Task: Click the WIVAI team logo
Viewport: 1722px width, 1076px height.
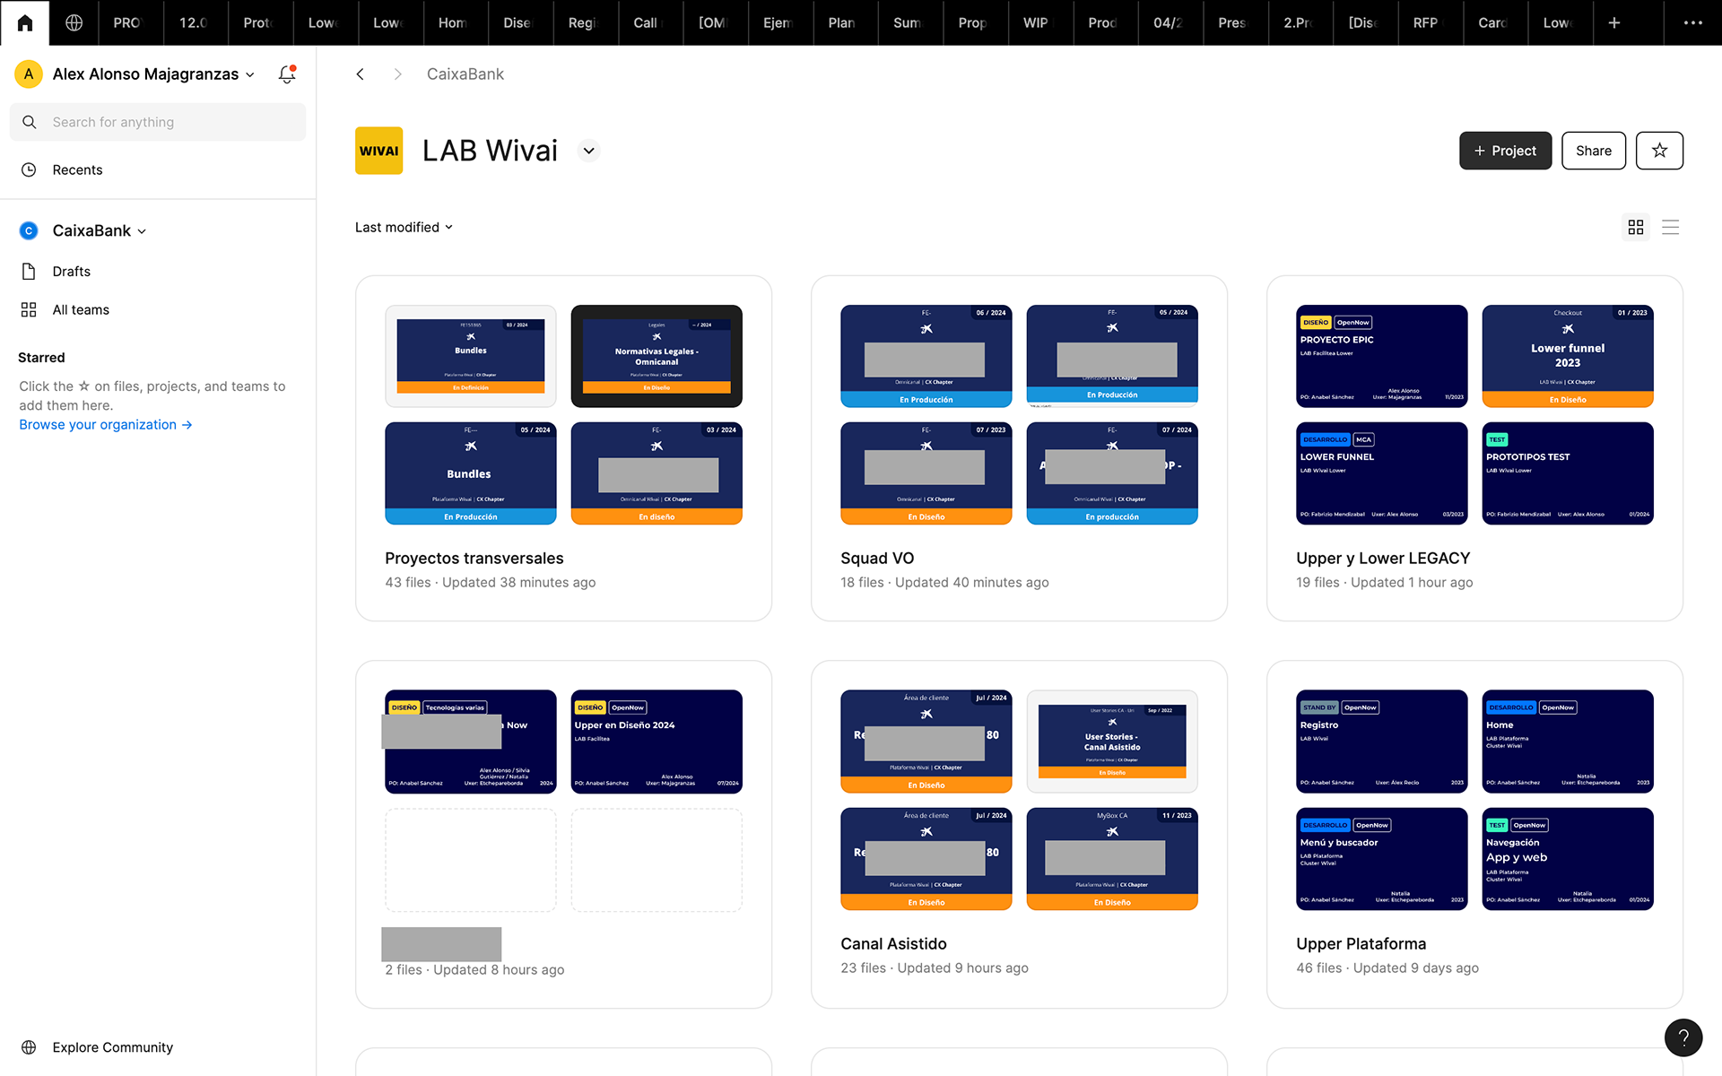Action: pyautogui.click(x=378, y=151)
